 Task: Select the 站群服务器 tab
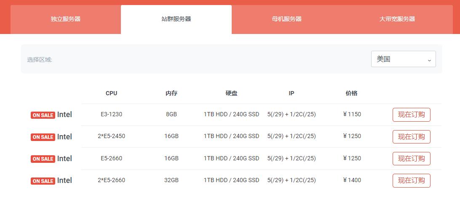click(176, 19)
